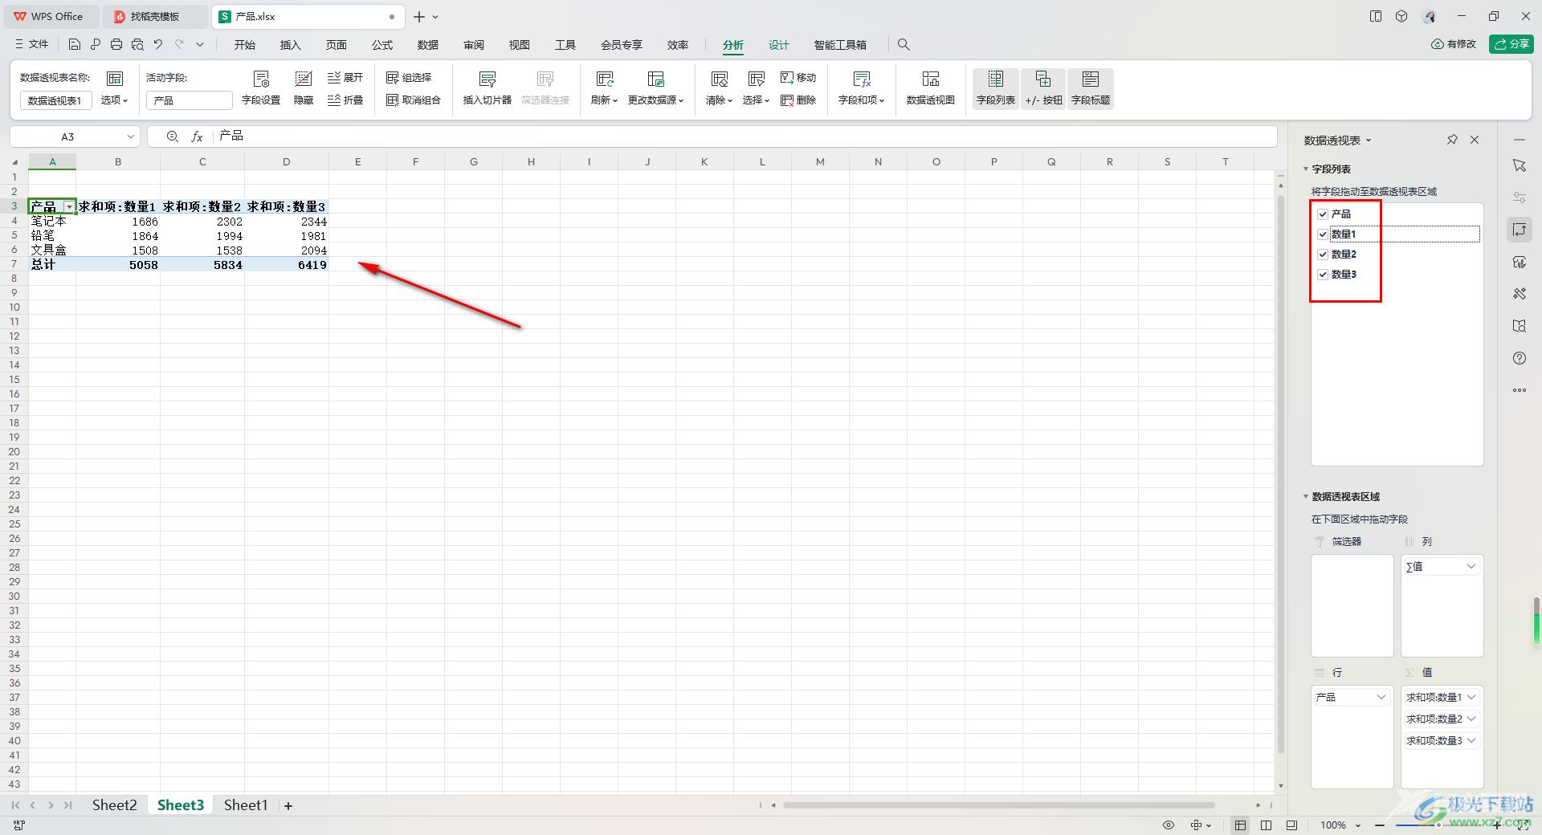Open the 公式 ribbon tab
The image size is (1542, 835).
(382, 45)
